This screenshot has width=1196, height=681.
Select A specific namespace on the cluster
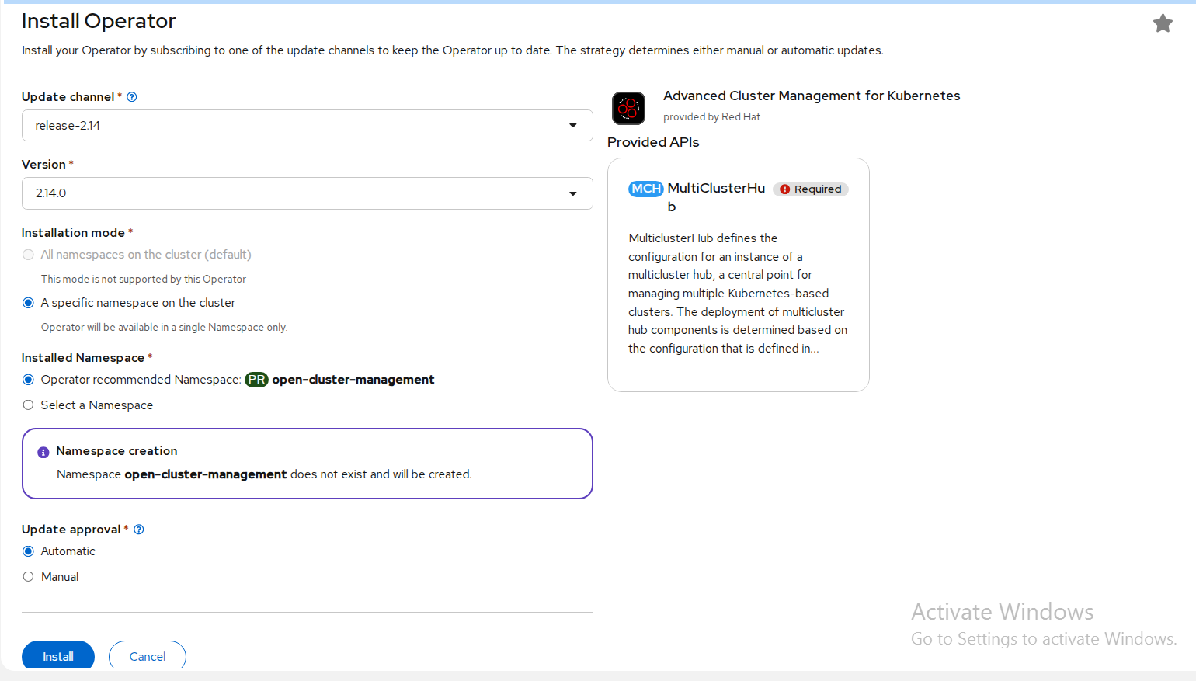click(x=29, y=303)
